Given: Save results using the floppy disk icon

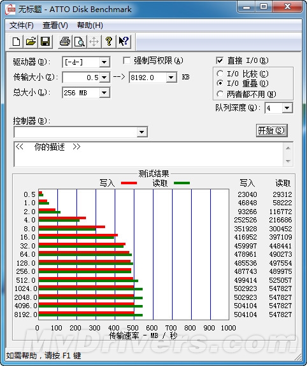Looking at the screenshot, I should (x=45, y=42).
